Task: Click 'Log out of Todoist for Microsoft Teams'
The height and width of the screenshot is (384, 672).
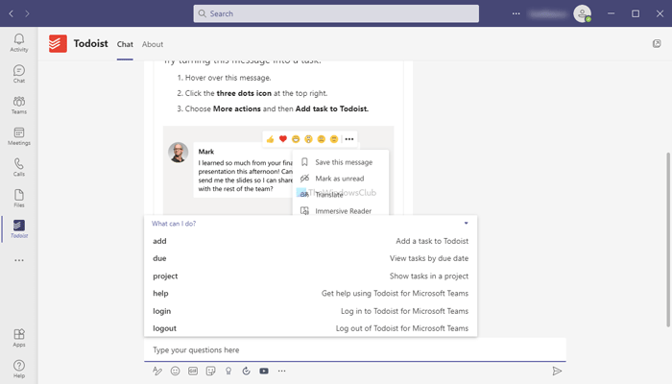Action: point(402,328)
